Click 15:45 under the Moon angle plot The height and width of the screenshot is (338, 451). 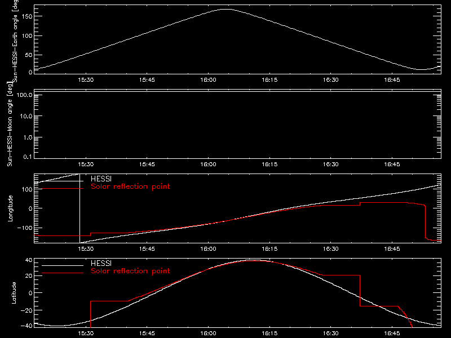tap(147, 164)
